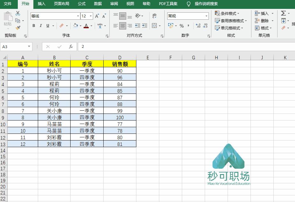Open the number format dropdown showing 常规

pos(188,16)
